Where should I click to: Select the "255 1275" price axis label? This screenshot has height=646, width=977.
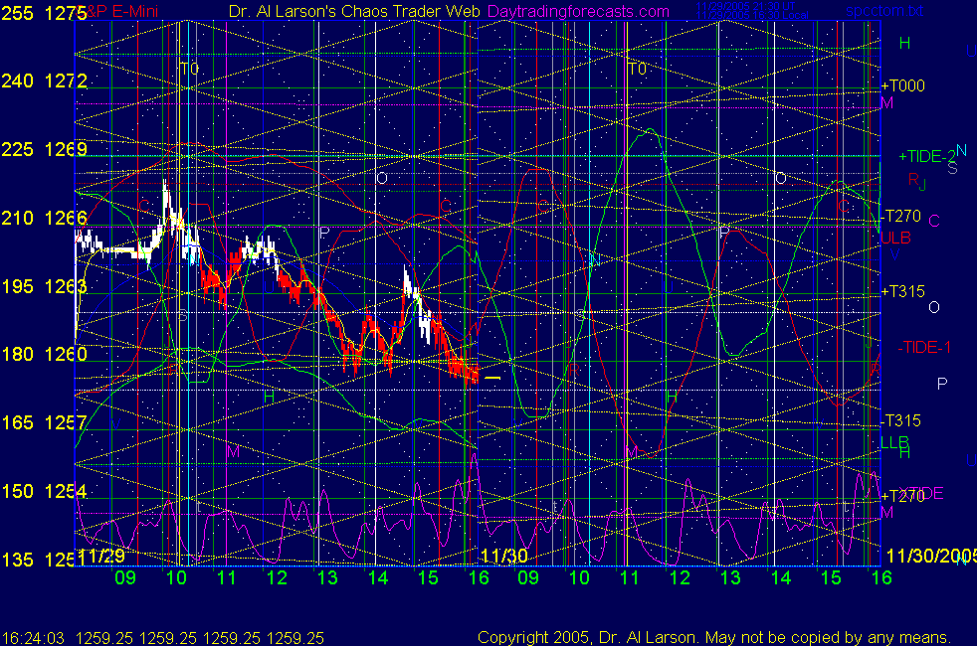44,13
